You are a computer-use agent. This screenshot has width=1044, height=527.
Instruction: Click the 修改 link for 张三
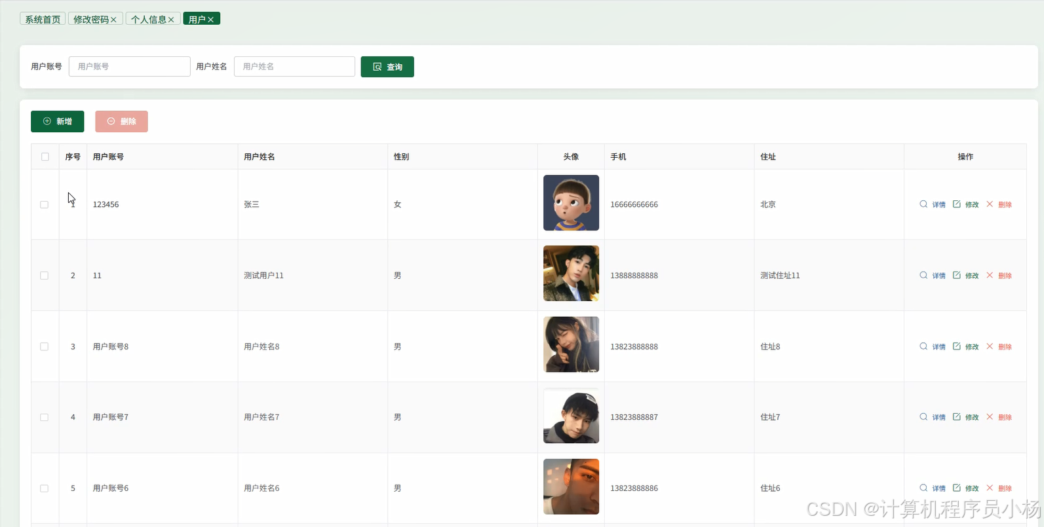tap(972, 205)
